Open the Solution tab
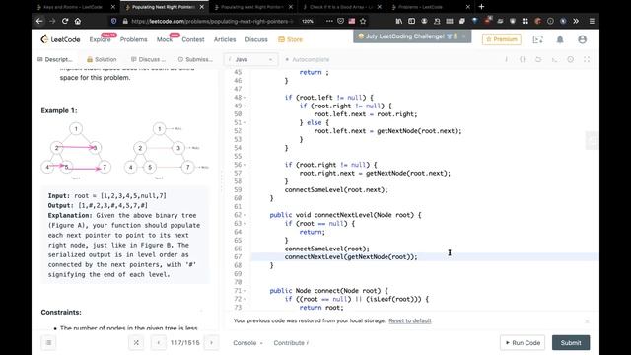Viewport: 631px width, 355px height. (102, 59)
